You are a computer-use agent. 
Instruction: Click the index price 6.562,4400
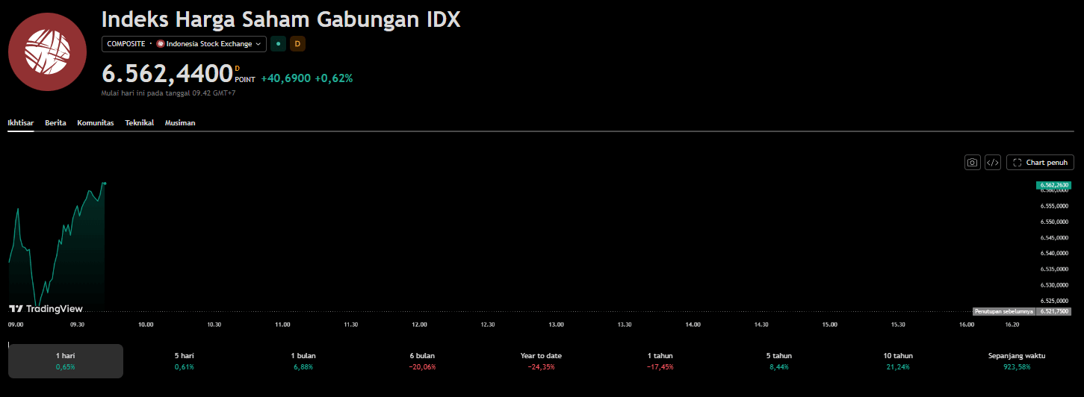pos(167,75)
